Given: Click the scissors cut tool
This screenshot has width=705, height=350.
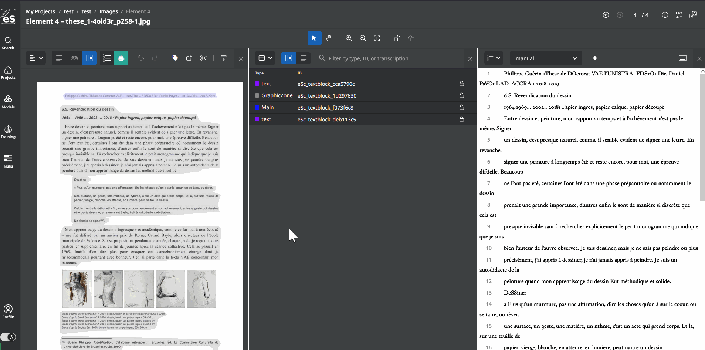Looking at the screenshot, I should (203, 58).
